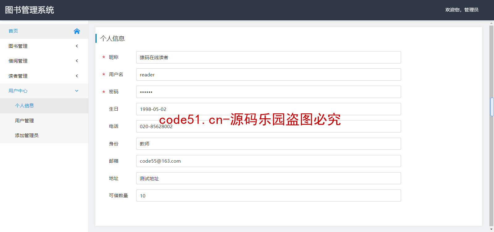Click the 电话 field with 020-85628002
This screenshot has height=232, width=494.
coord(268,126)
